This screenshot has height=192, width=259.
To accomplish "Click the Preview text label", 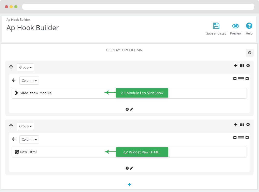I will [x=235, y=33].
